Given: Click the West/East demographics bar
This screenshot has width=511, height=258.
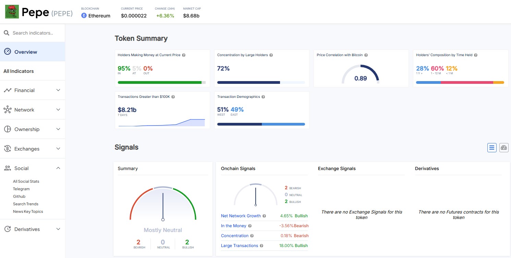Looking at the screenshot, I should tap(261, 124).
